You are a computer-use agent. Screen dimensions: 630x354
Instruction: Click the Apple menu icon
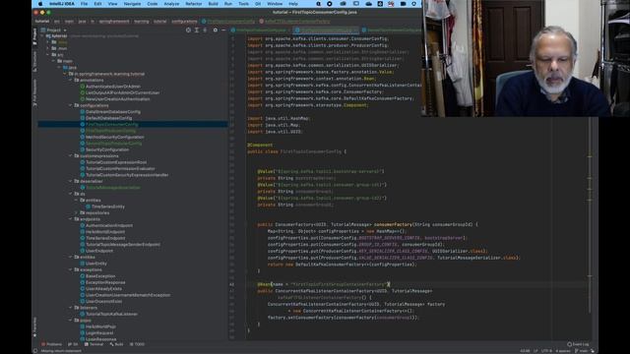(40, 4)
